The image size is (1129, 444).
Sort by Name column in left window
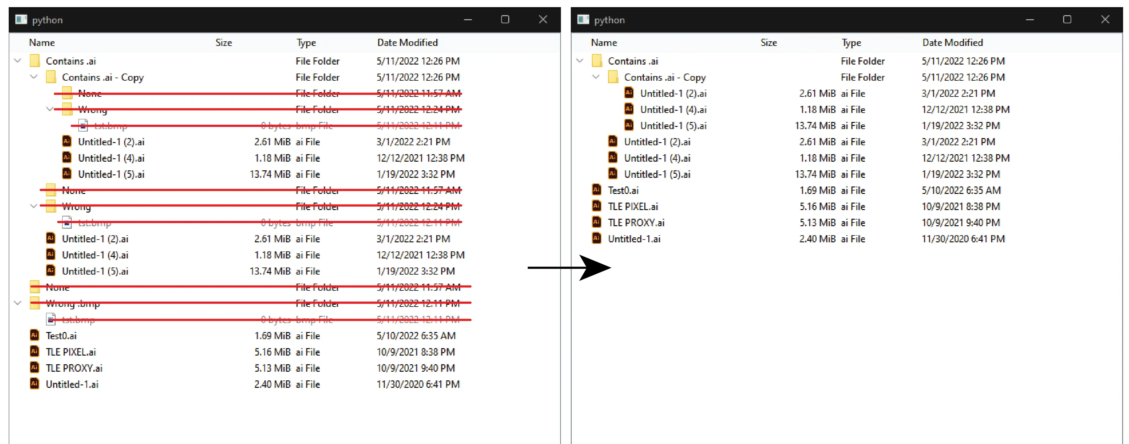[42, 43]
